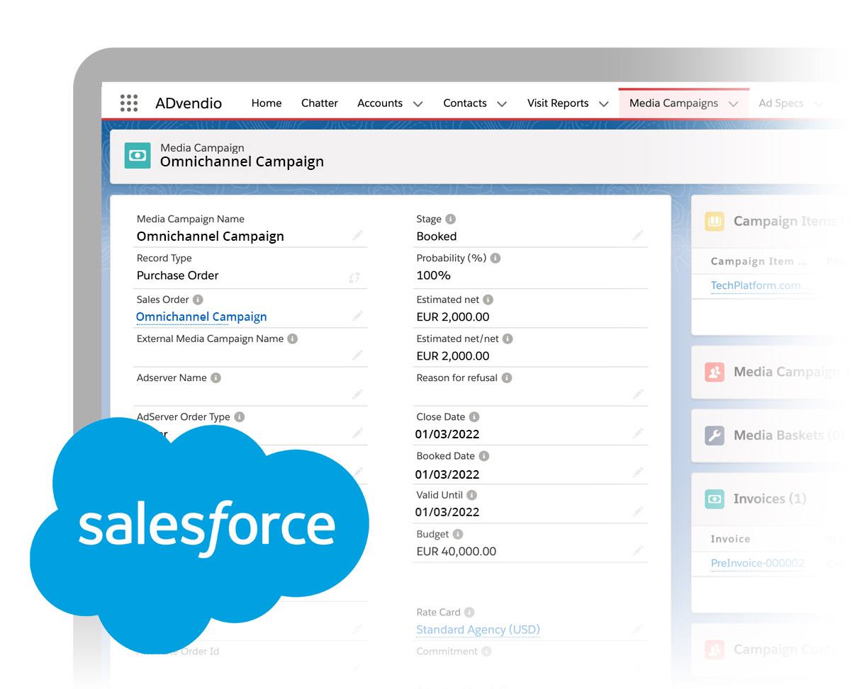Open the App Launcher dots grid
Image resolution: width=857 pixels, height=689 pixels.
129,103
